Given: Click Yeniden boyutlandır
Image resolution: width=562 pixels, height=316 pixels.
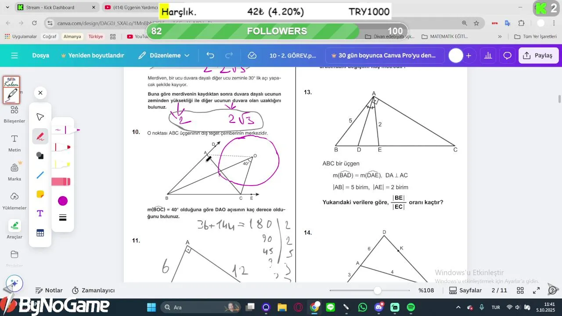Looking at the screenshot, I should coord(93,56).
